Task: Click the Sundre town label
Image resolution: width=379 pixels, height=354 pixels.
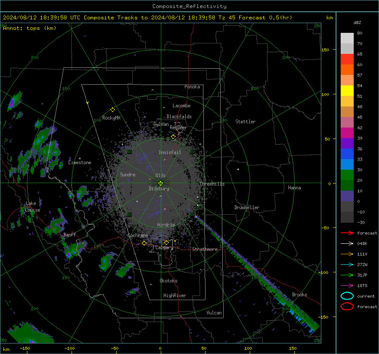Action: [x=128, y=174]
